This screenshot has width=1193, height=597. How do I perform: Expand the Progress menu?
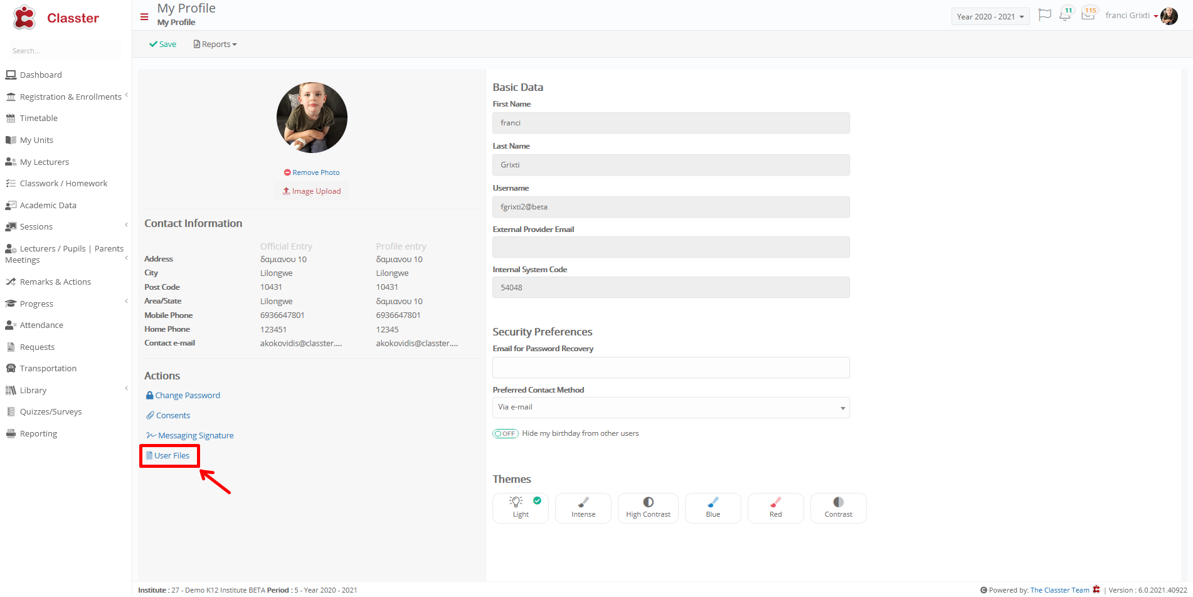pyautogui.click(x=126, y=302)
